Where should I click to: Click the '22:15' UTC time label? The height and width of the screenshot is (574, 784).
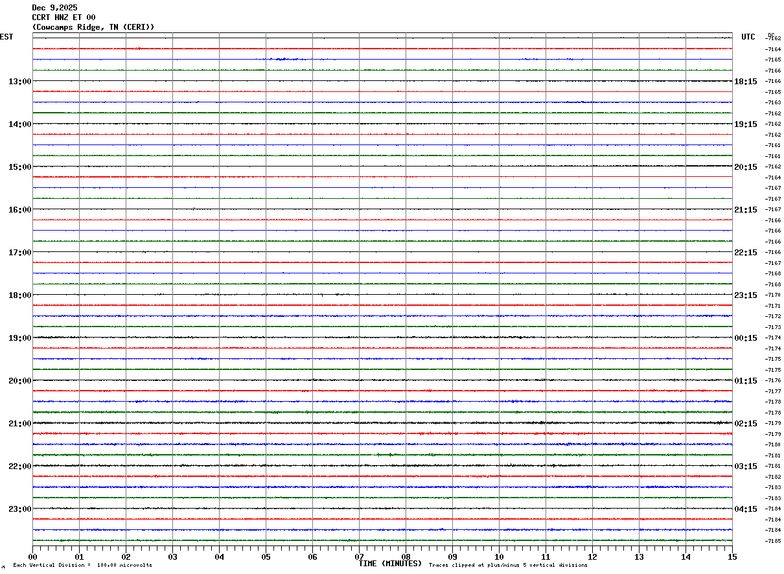point(746,253)
